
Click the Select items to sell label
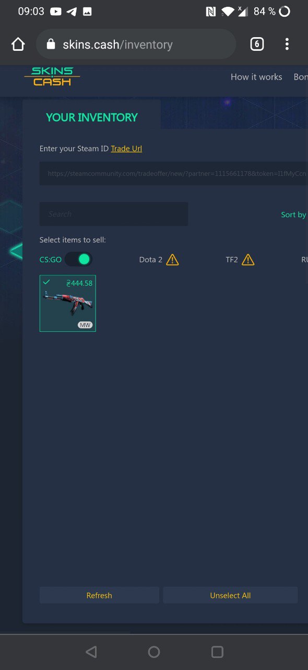click(73, 240)
